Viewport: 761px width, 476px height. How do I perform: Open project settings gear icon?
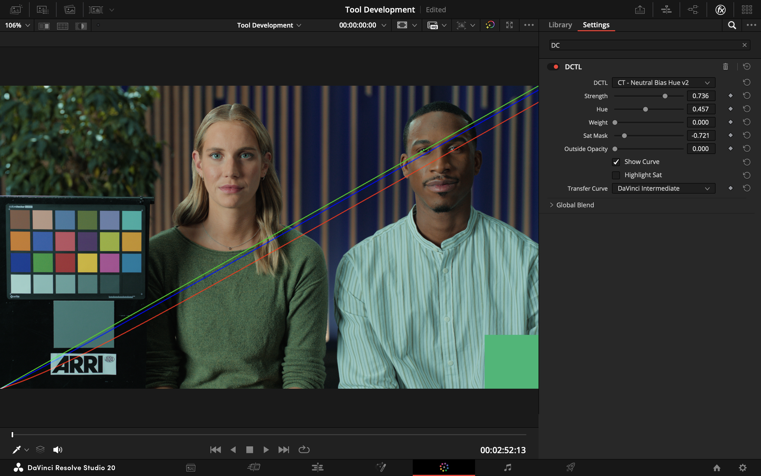(742, 467)
